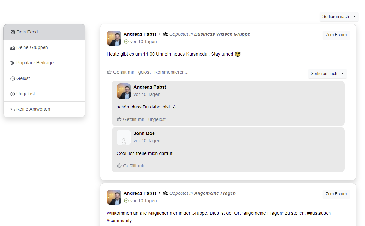Open the 'Business Wissen Gruppe' link
The width and height of the screenshot is (365, 226).
point(222,34)
